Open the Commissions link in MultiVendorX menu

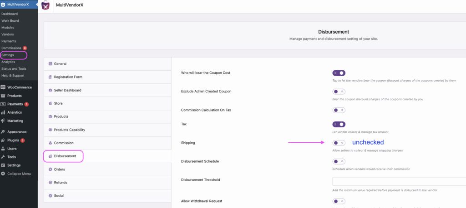11,48
